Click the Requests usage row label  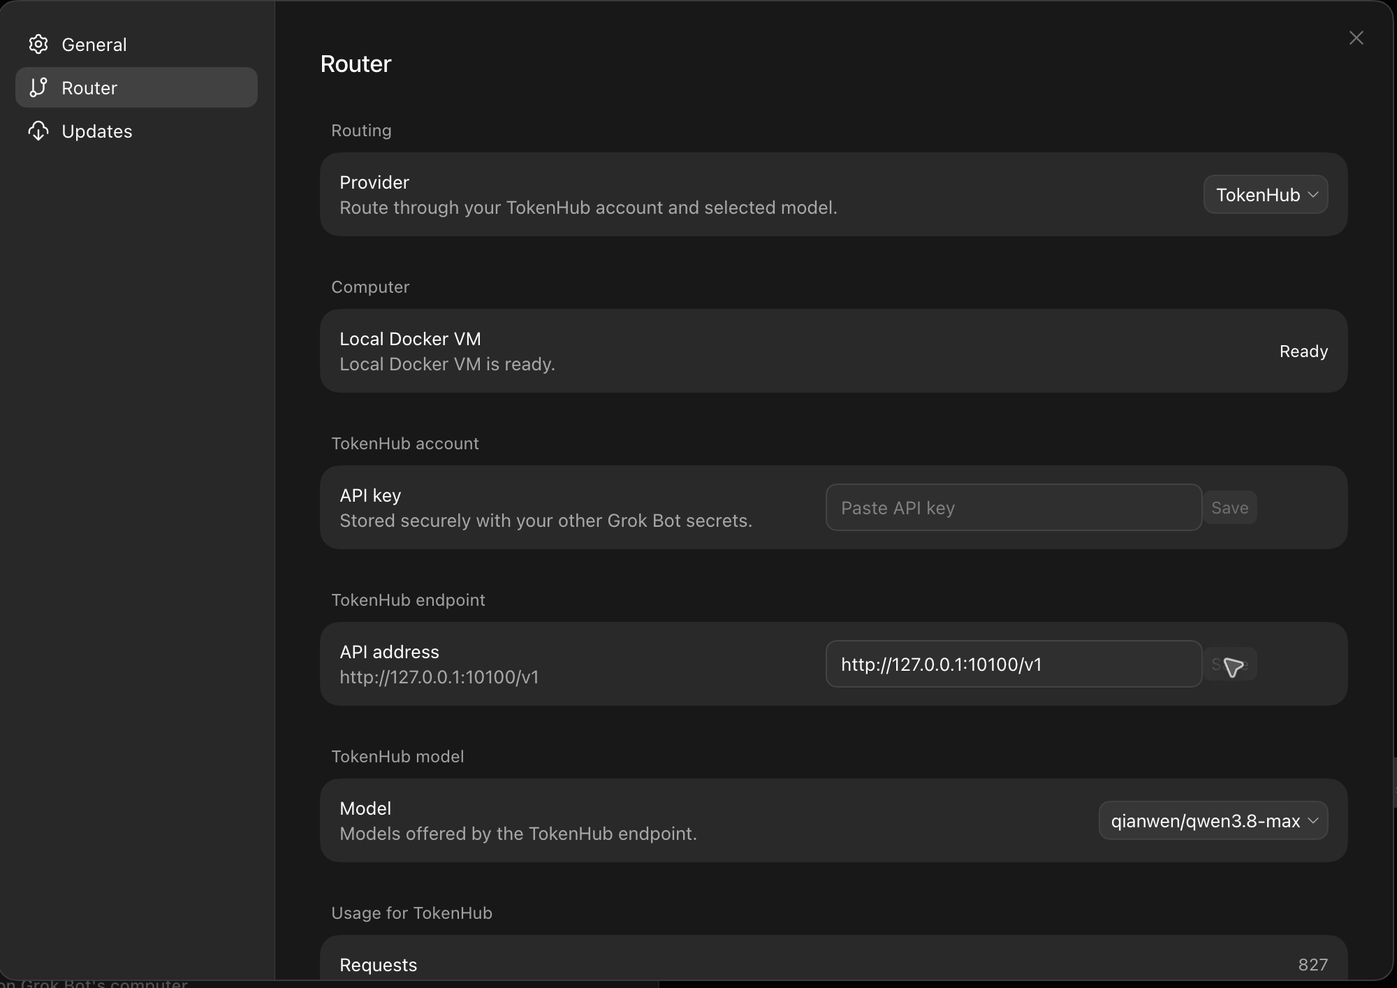[x=378, y=965]
